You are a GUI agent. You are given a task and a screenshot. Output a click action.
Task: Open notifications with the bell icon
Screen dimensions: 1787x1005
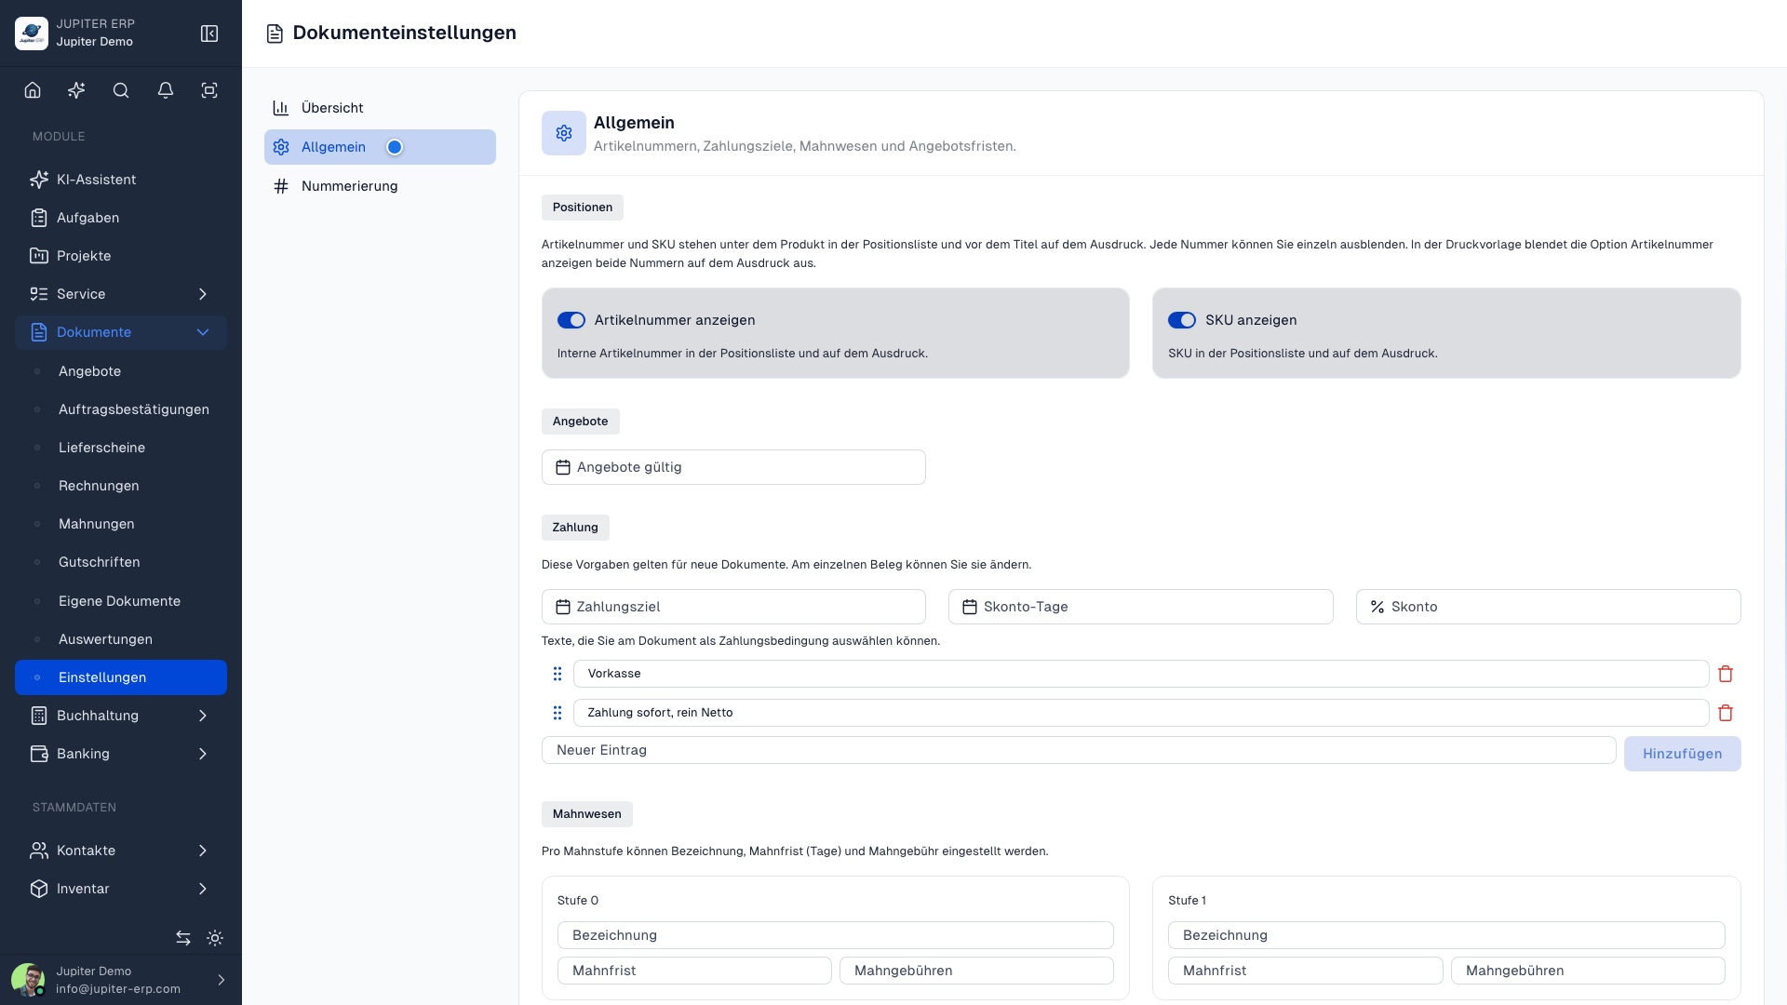pyautogui.click(x=166, y=90)
